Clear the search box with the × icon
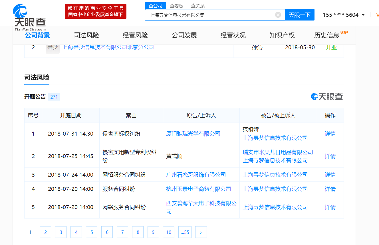This screenshot has height=245, width=379. [278, 15]
